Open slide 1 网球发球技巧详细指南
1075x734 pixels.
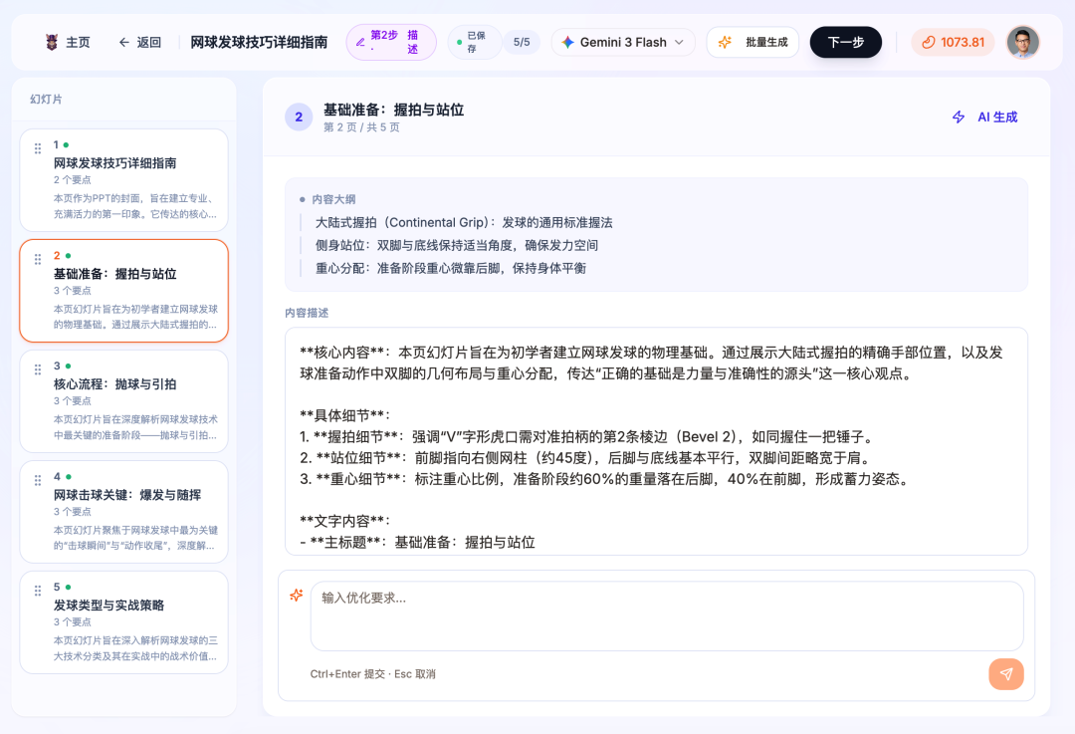point(124,180)
